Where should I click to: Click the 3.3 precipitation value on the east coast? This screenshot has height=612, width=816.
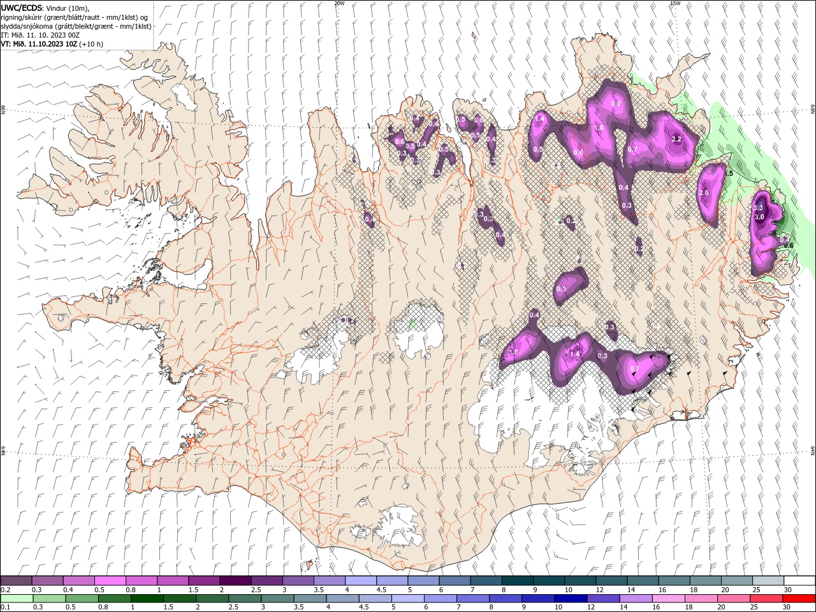[x=758, y=208]
